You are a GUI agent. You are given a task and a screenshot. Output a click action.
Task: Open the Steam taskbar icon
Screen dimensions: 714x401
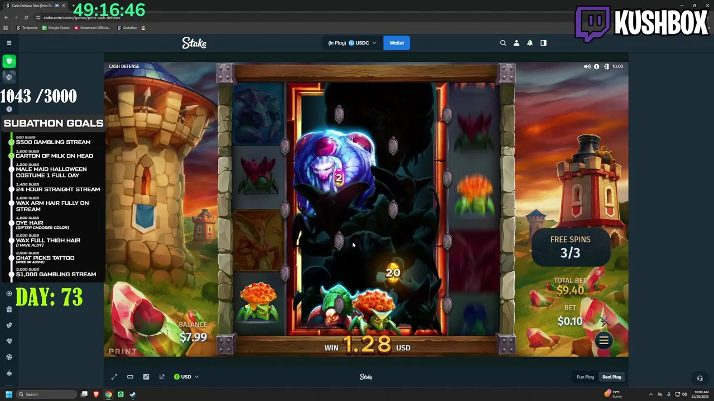[x=133, y=394]
